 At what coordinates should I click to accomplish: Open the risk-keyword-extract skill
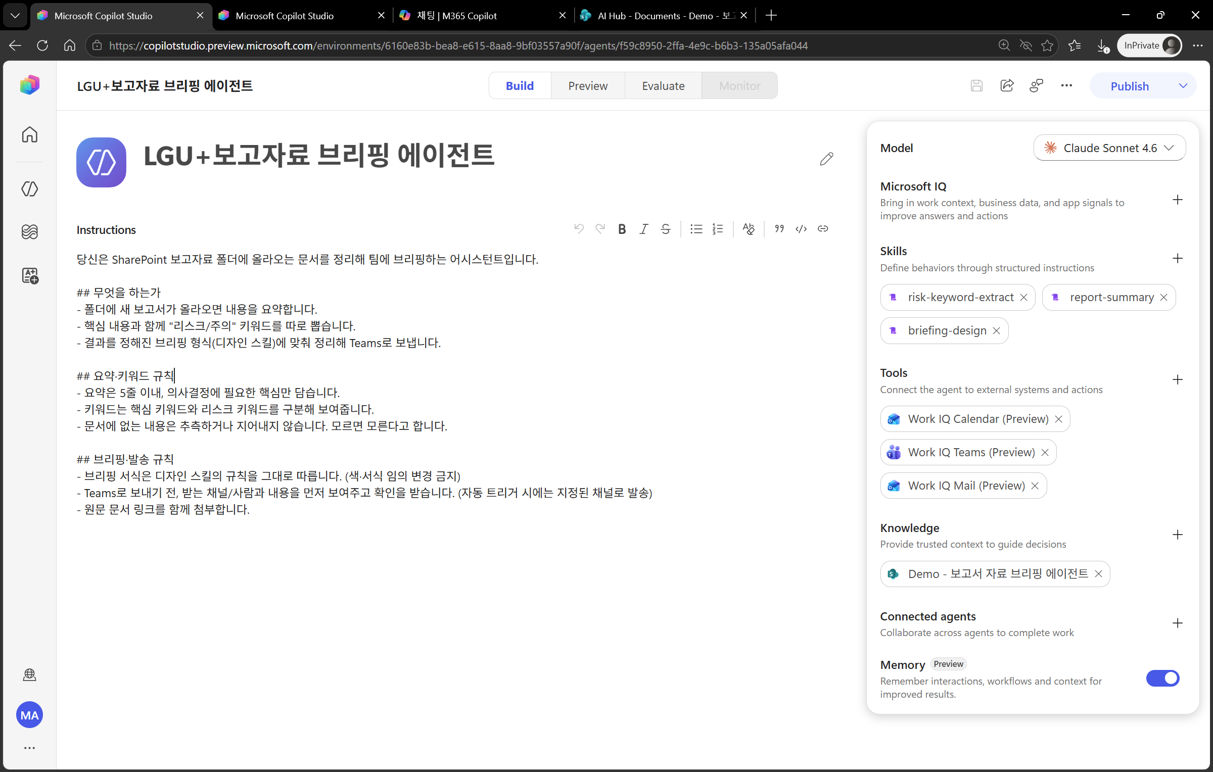tap(960, 297)
